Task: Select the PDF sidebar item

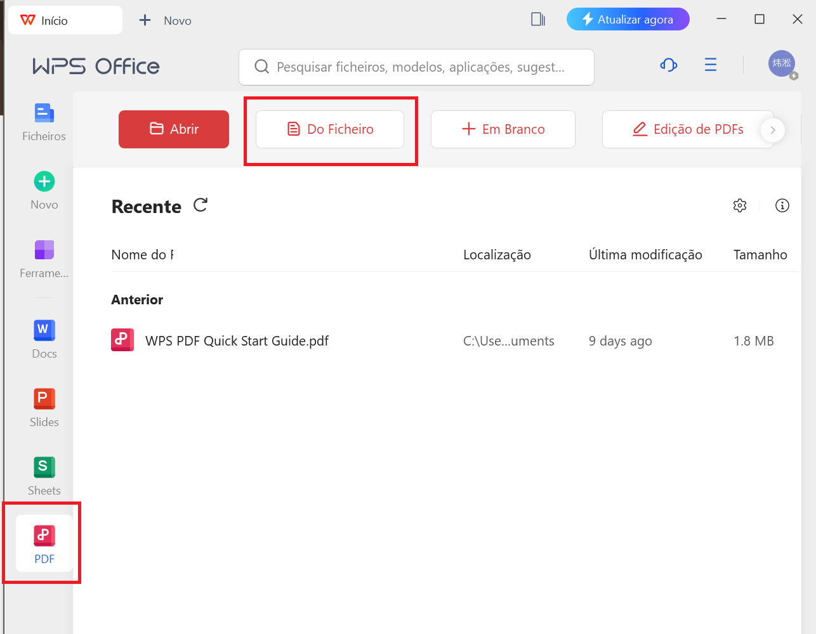Action: pos(44,544)
